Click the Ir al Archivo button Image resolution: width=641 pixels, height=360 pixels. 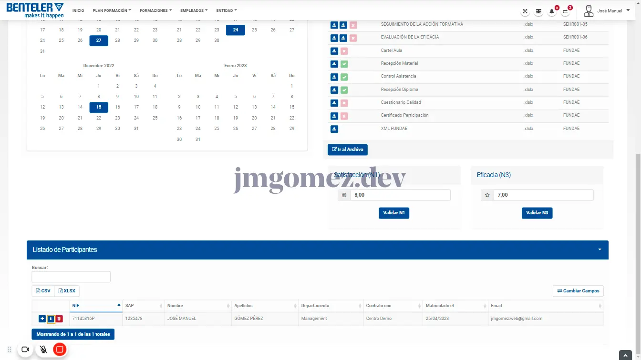[348, 150]
